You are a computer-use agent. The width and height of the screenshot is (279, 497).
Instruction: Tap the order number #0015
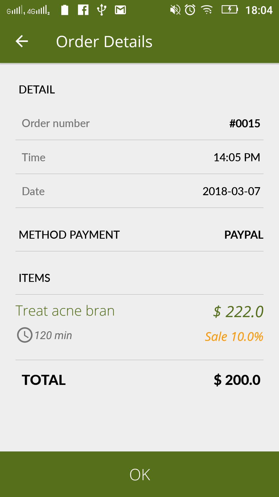click(245, 123)
